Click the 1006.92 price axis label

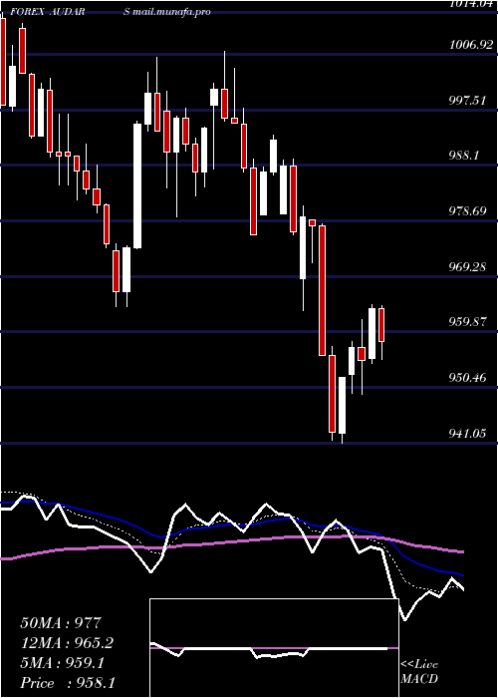pyautogui.click(x=471, y=45)
